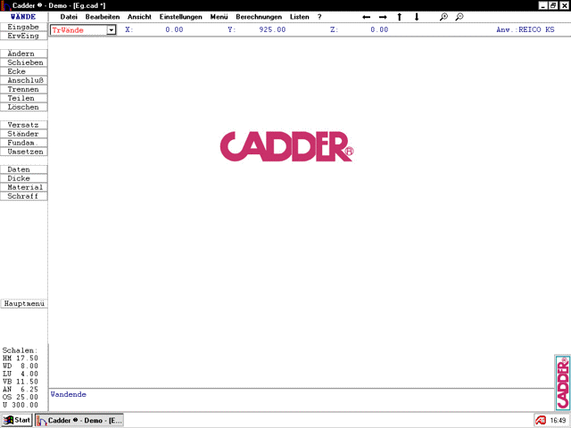Click the Anw.:REICO KS label
This screenshot has width=571, height=428.
point(525,29)
